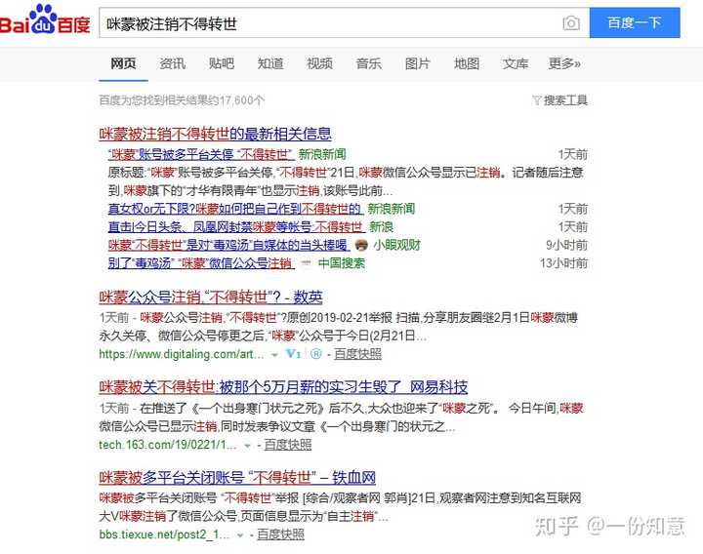The height and width of the screenshot is (554, 703).
Task: Open 真女权or无下限 news link
Action: click(x=235, y=209)
